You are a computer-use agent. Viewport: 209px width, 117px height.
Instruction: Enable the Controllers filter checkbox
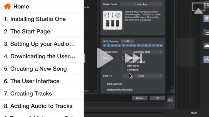click(x=124, y=70)
